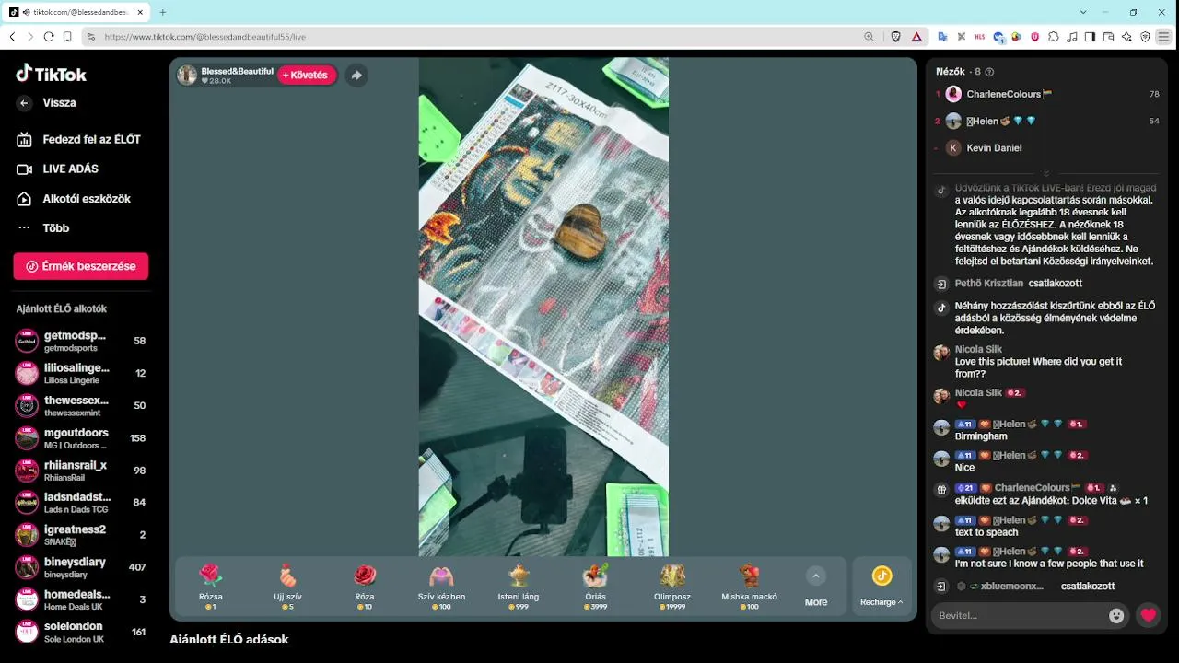
Task: Click Érmék beszerzése button
Action: [81, 266]
